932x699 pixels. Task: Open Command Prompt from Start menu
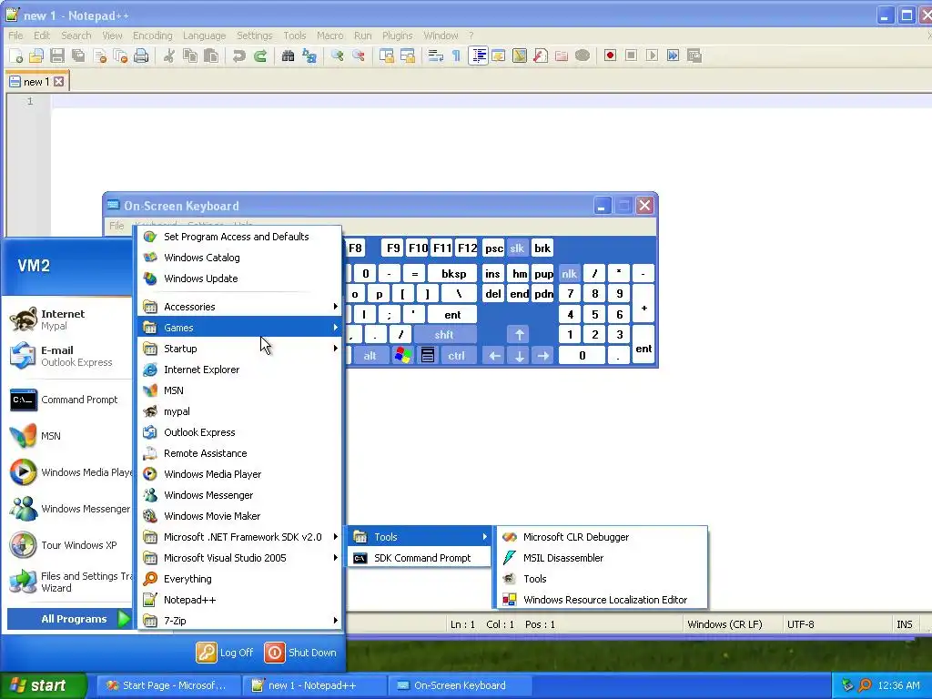pyautogui.click(x=67, y=400)
